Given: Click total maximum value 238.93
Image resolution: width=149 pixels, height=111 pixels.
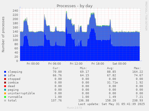Looking at the screenshot, I should 138,101.
